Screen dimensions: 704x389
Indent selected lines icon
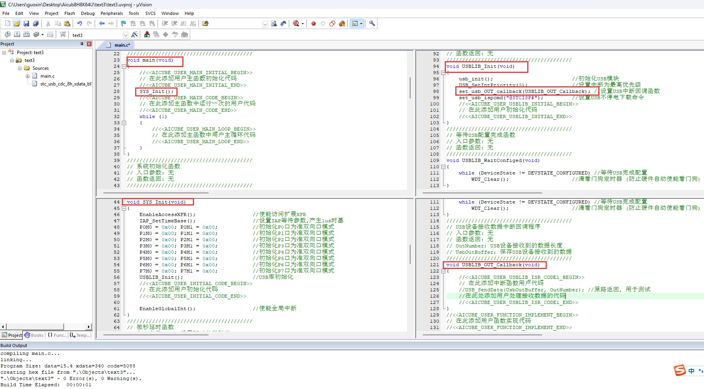[x=165, y=24]
